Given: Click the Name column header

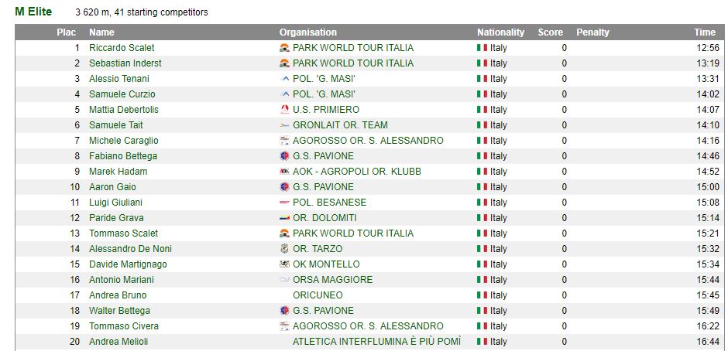Looking at the screenshot, I should 101,32.
